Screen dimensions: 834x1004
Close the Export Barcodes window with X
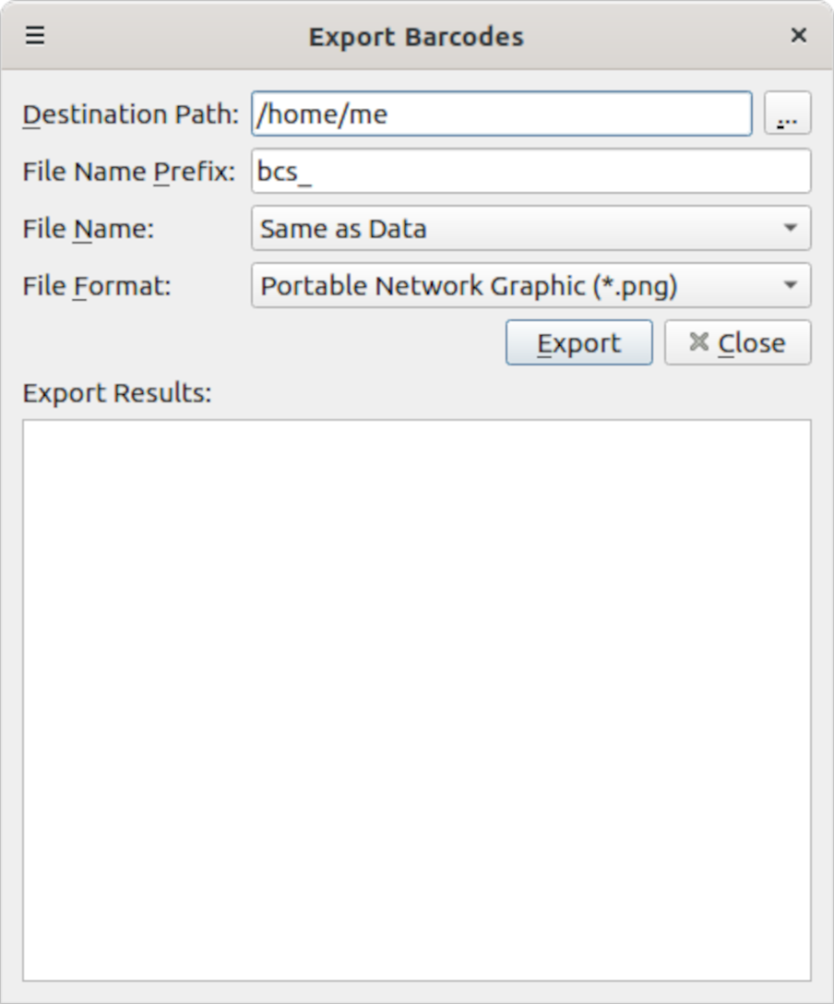[799, 36]
